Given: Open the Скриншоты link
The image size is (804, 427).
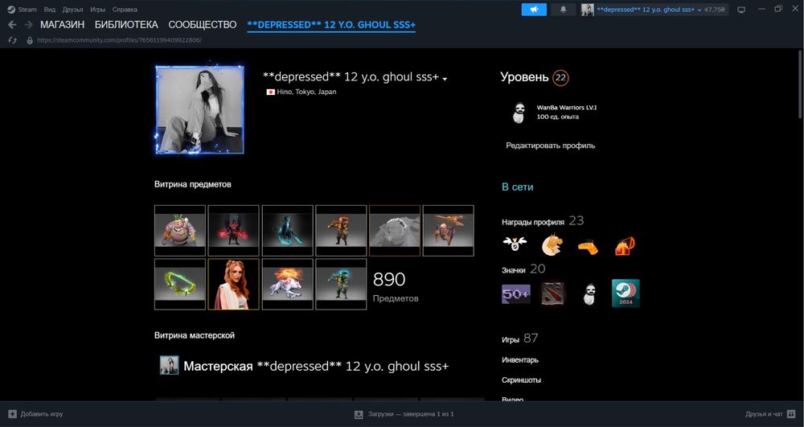Looking at the screenshot, I should (522, 380).
